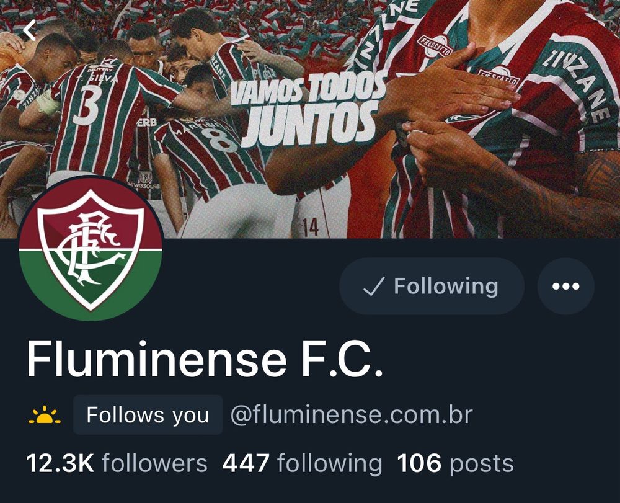Open the profile banner image
Screen dimensions: 620x503
310,118
